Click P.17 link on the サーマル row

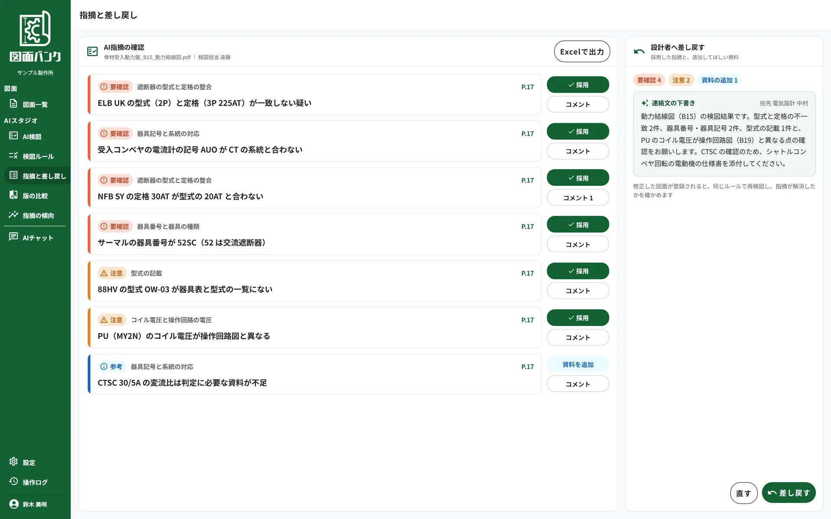click(527, 227)
